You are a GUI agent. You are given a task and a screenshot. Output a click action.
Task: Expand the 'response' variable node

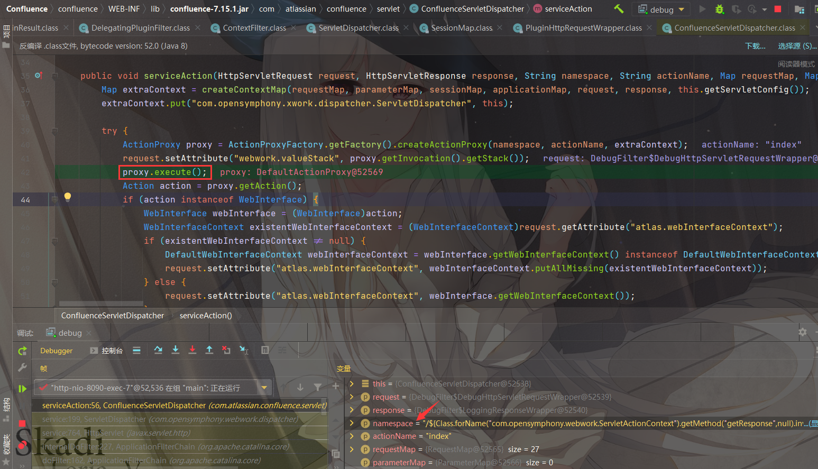tap(352, 410)
